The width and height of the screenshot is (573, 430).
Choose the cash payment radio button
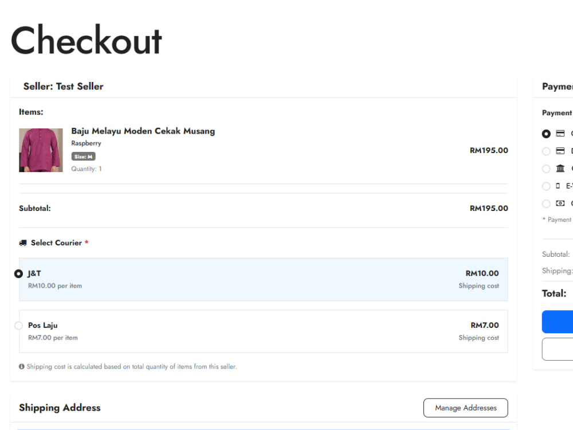click(x=546, y=204)
